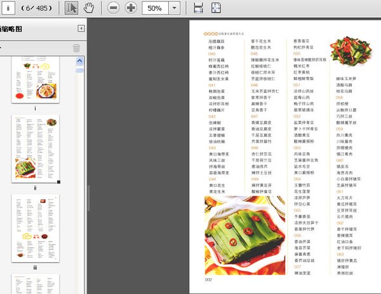Zoom in with the plus button
The height and width of the screenshot is (294, 381).
pos(131,8)
